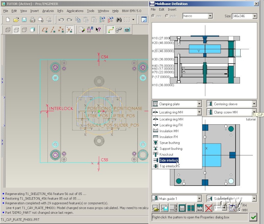Copy selection with the Copy icon
The height and width of the screenshot is (224, 264).
coord(78,20)
